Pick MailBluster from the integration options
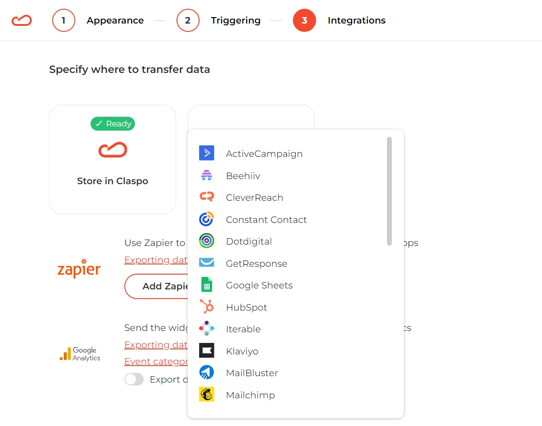Image resolution: width=542 pixels, height=426 pixels. (x=252, y=373)
